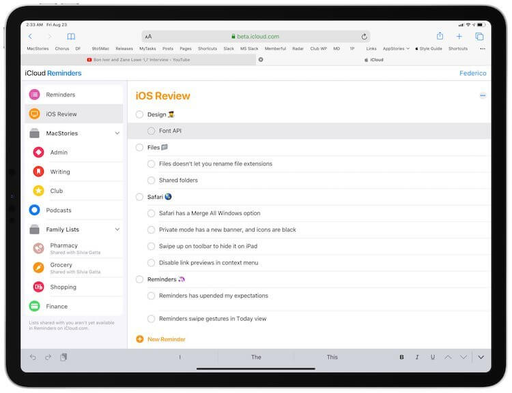Focus the beta.icloud.com address bar
The image size is (512, 393).
pos(256,37)
